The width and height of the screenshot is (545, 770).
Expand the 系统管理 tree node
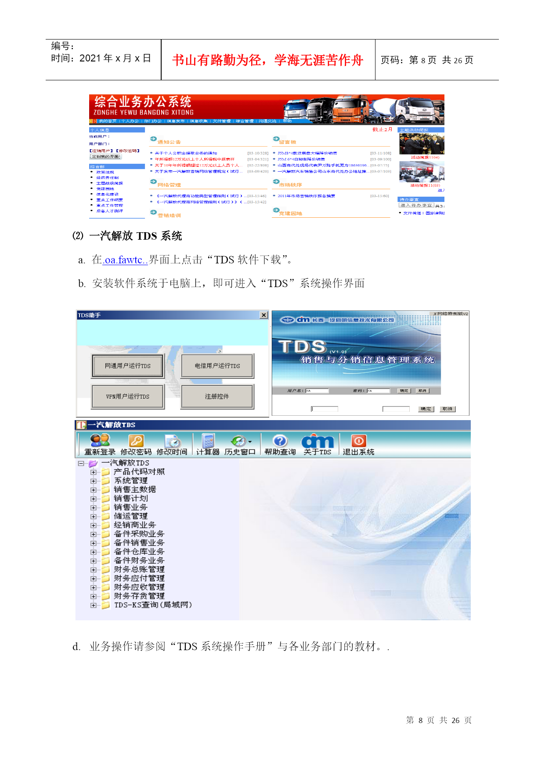tap(93, 481)
